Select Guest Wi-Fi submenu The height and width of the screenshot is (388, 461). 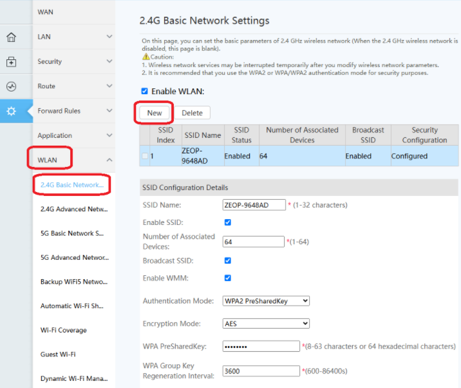pos(58,354)
